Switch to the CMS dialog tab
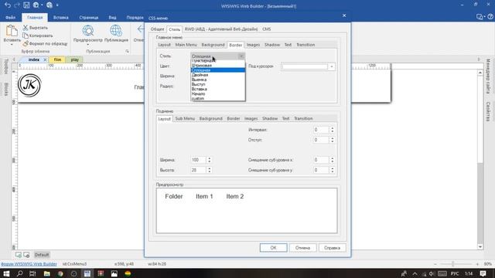 [x=266, y=29]
